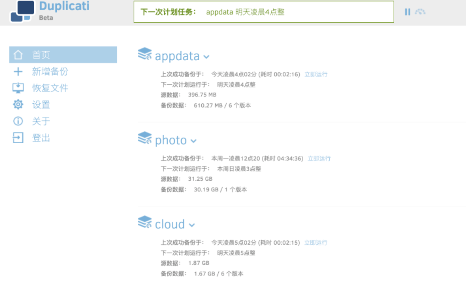Click cloud source size 1.87 GB
This screenshot has width=466, height=292.
[199, 263]
